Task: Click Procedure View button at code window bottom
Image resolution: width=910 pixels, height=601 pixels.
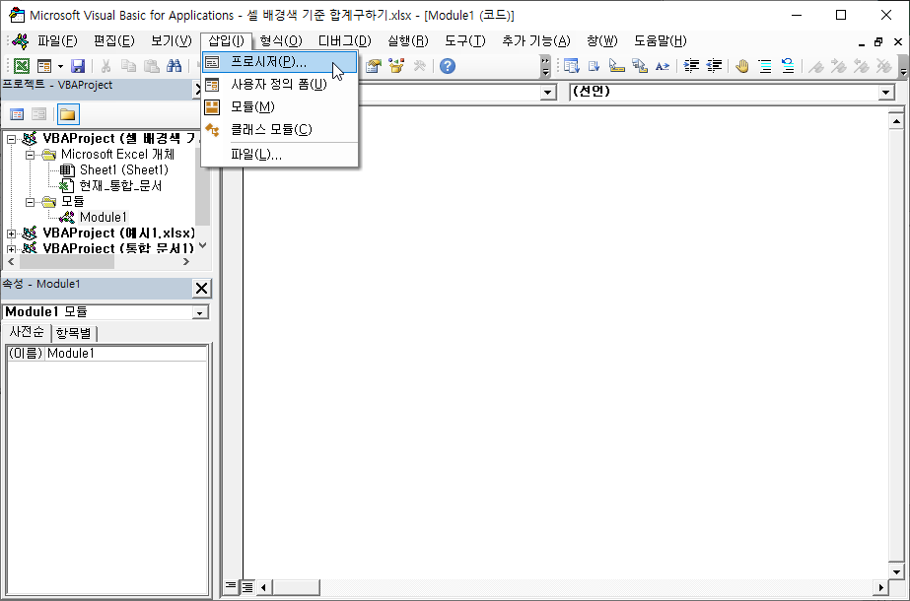Action: (x=231, y=586)
